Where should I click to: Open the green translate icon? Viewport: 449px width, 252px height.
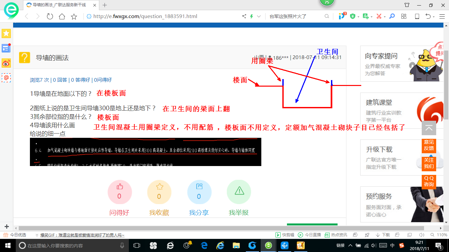tap(366, 16)
